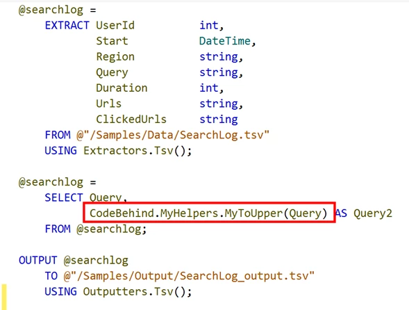Click @searchlog after the OUTPUT keyword
Viewport: 409px width, 310px height.
point(96,261)
